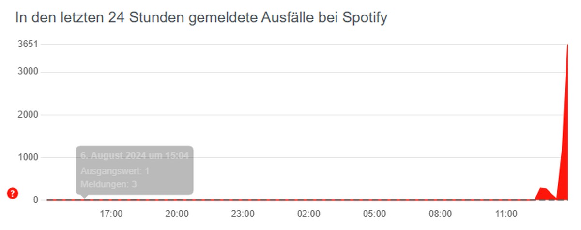Click the 3000 y-axis label
The height and width of the screenshot is (230, 581).
click(x=28, y=72)
